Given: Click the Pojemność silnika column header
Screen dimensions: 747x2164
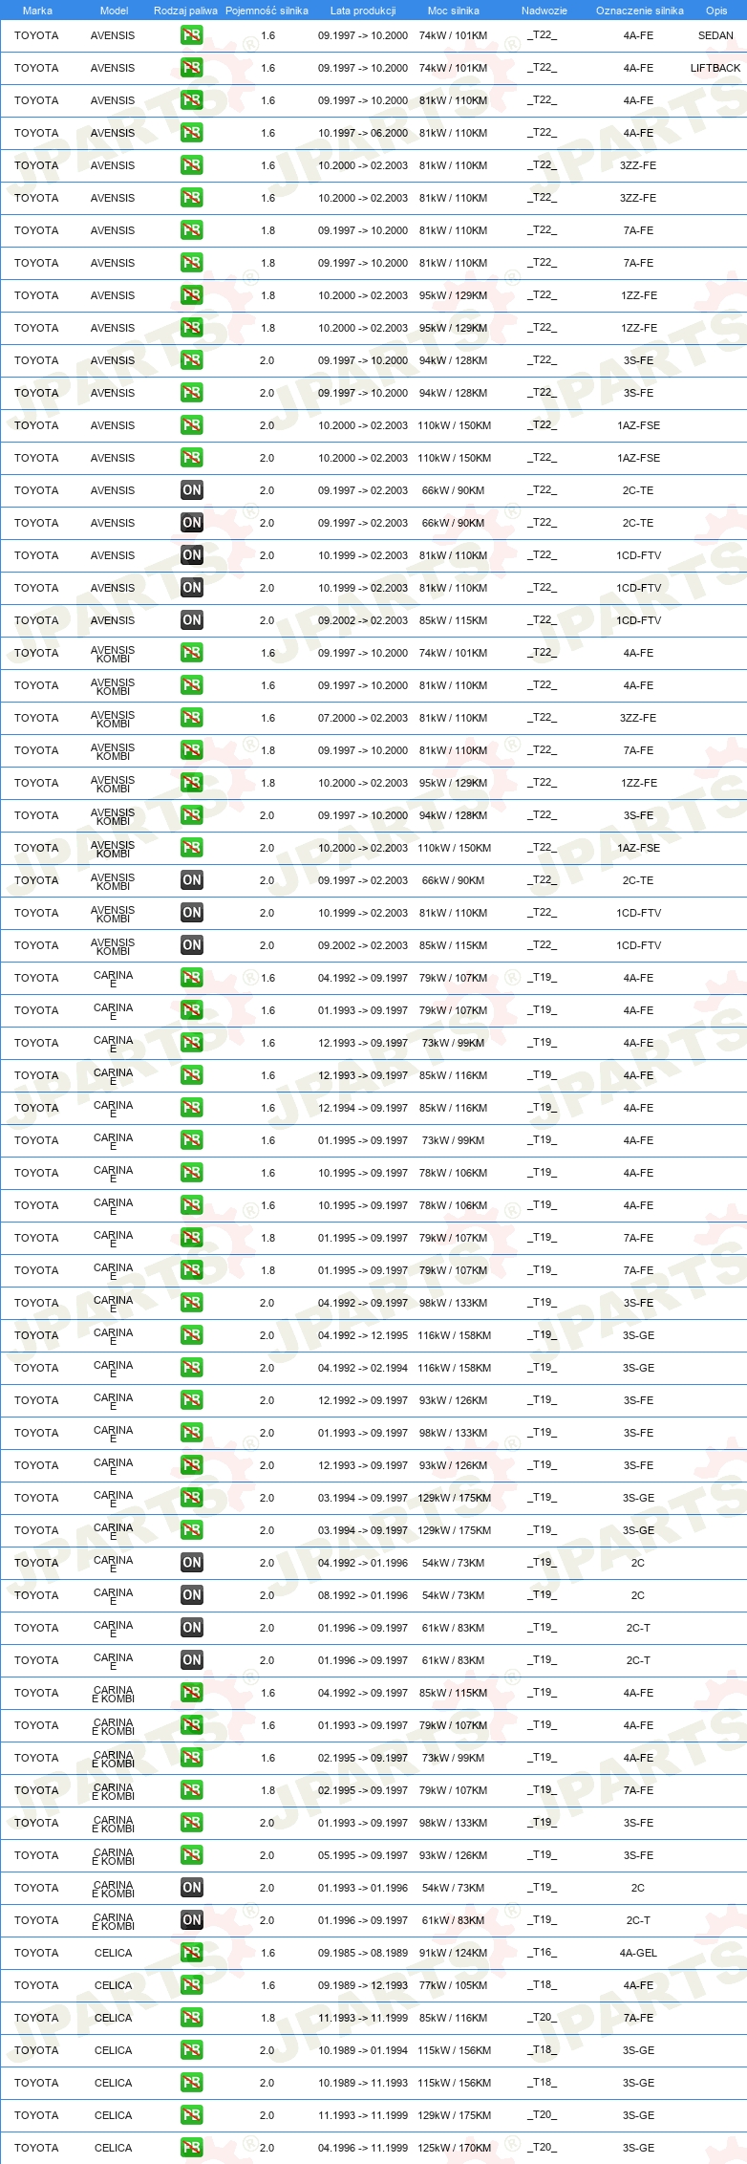Looking at the screenshot, I should click(x=267, y=11).
